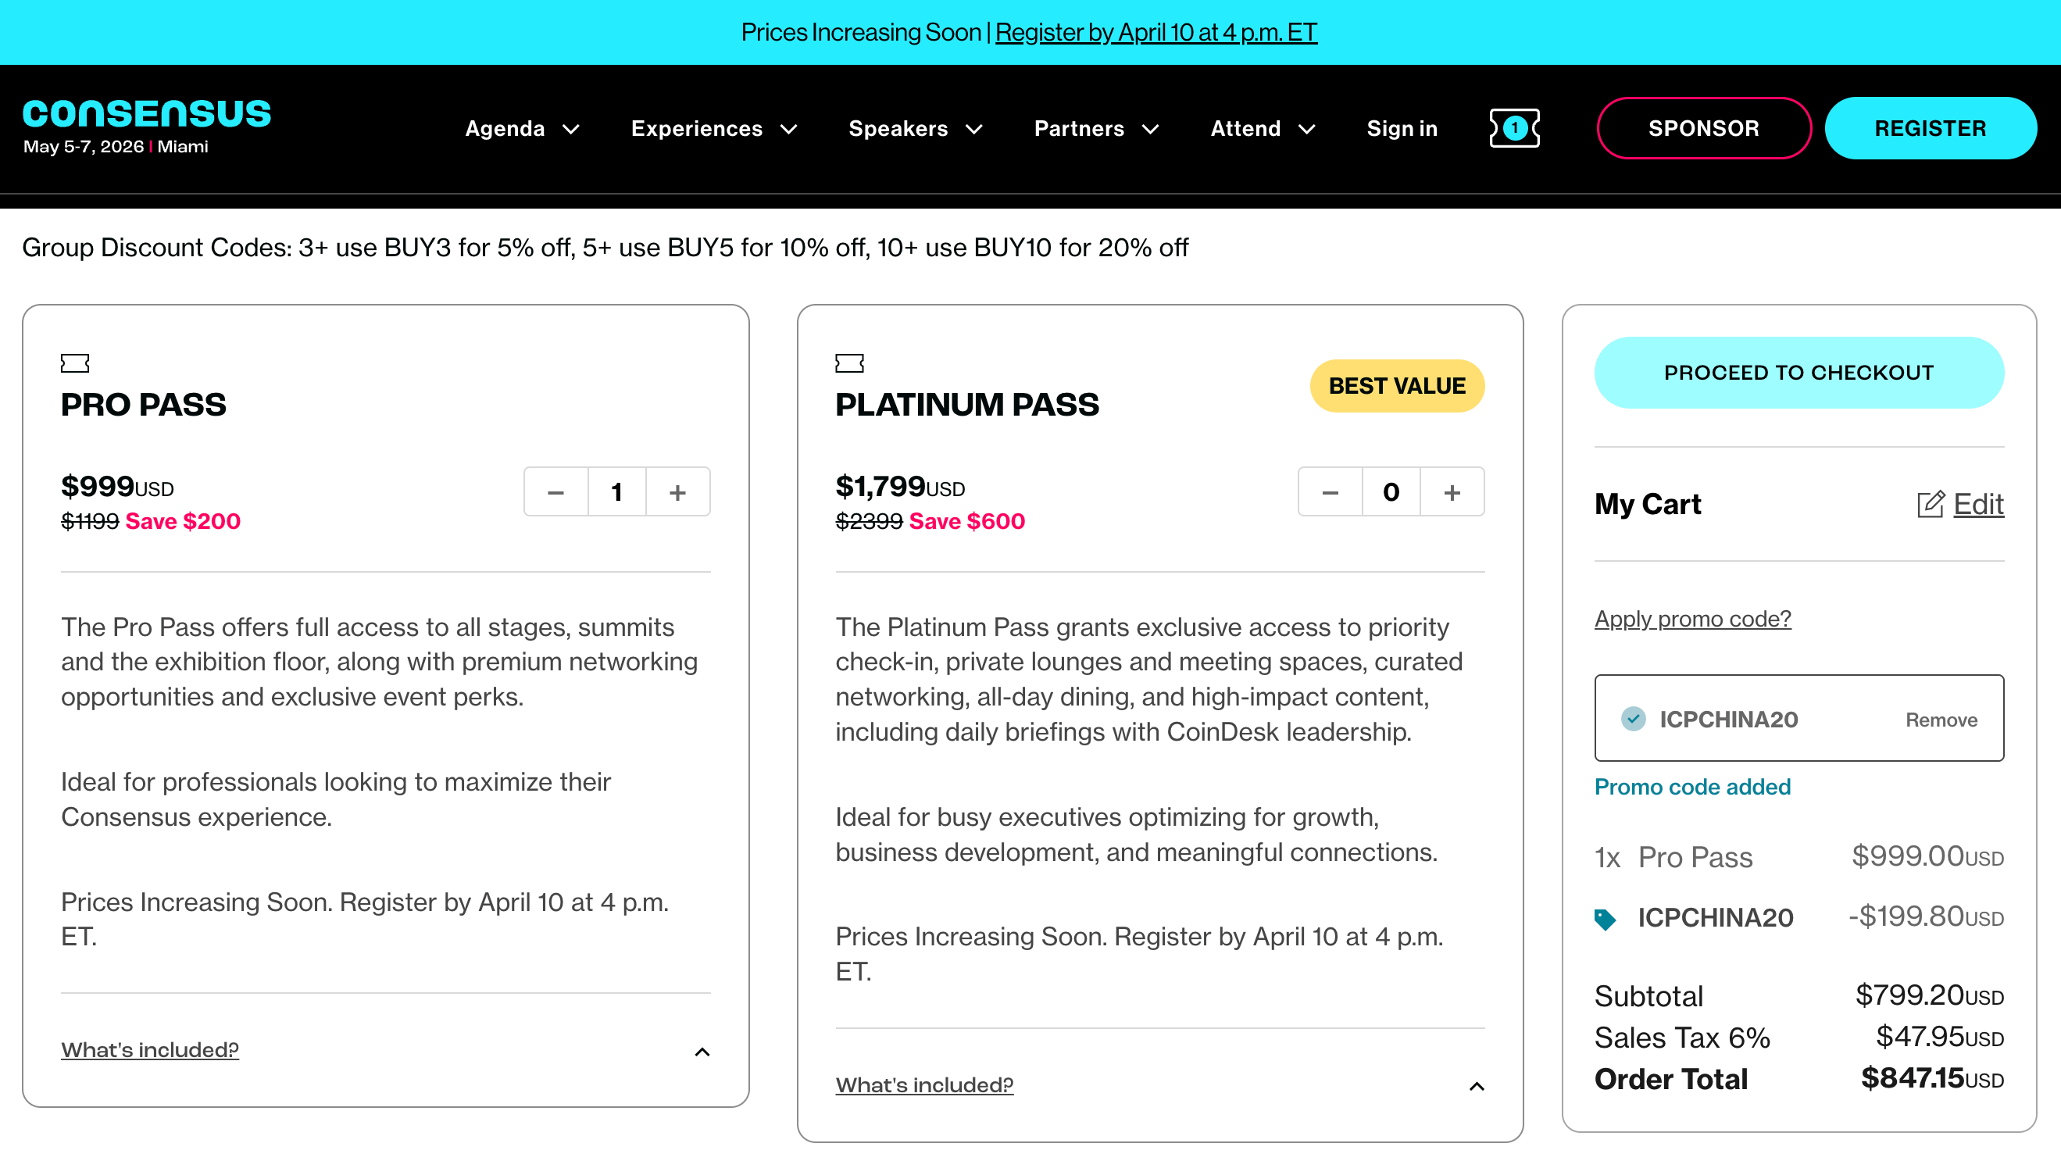Open the Attend menu
Image resolution: width=2061 pixels, height=1161 pixels.
click(1262, 129)
